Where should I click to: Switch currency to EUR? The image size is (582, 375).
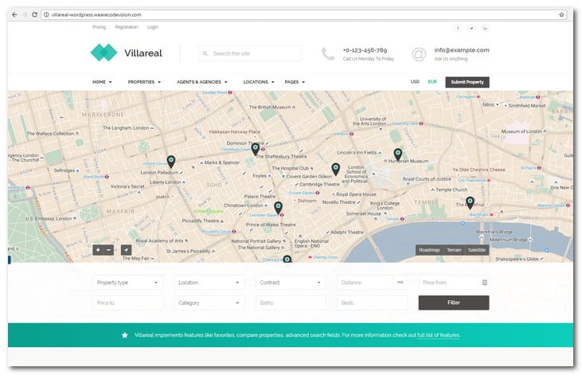432,81
